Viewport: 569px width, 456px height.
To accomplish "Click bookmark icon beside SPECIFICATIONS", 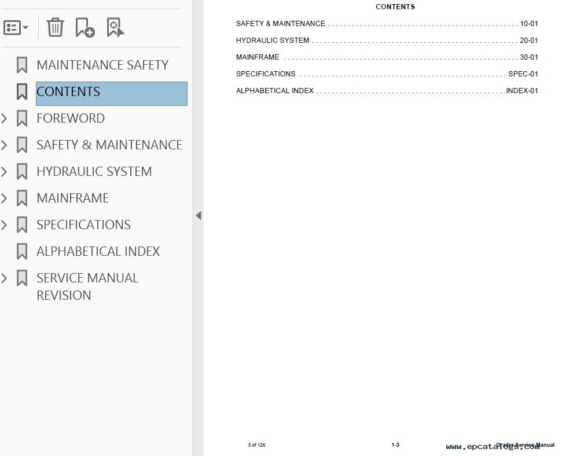I will coord(22,225).
